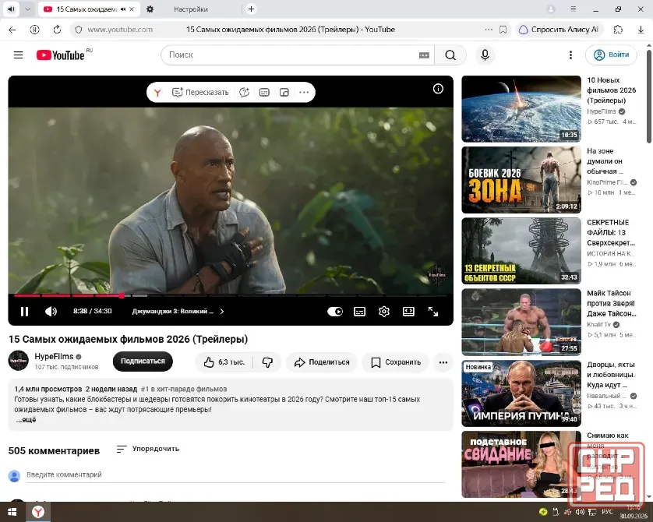Mute the video with the speaker icon

[51, 312]
